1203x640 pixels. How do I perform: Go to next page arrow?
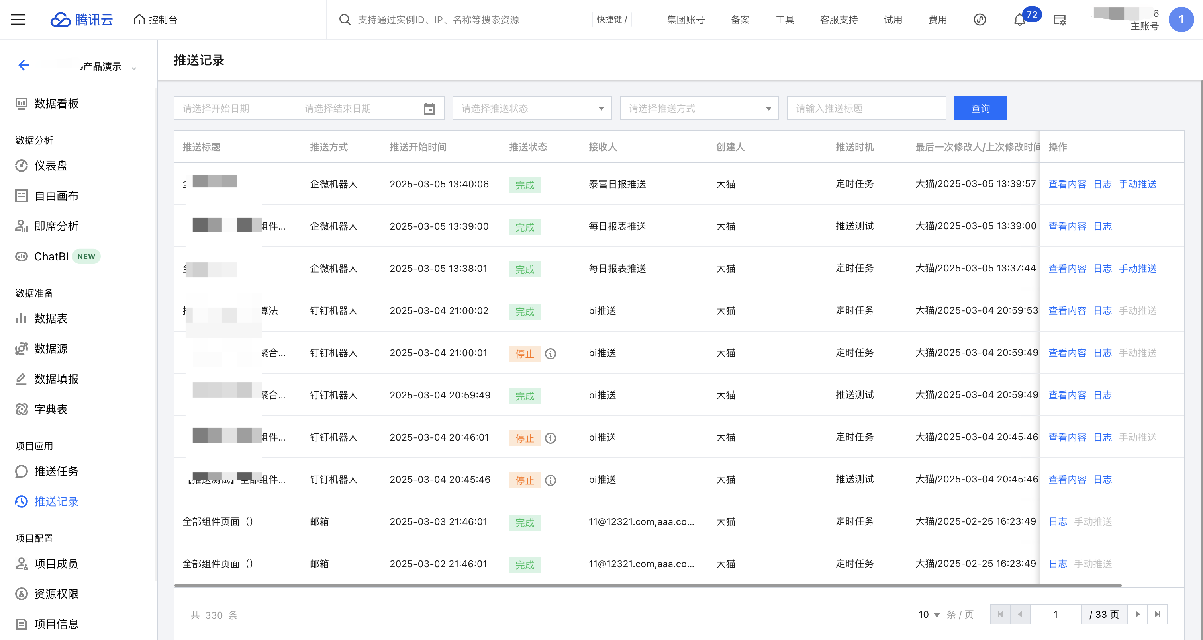(1138, 615)
